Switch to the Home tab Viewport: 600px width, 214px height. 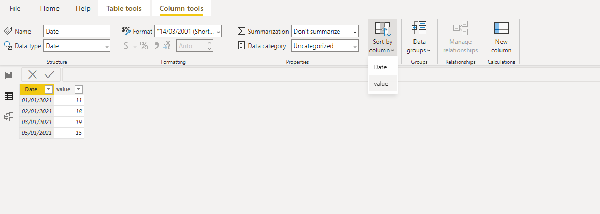click(50, 8)
